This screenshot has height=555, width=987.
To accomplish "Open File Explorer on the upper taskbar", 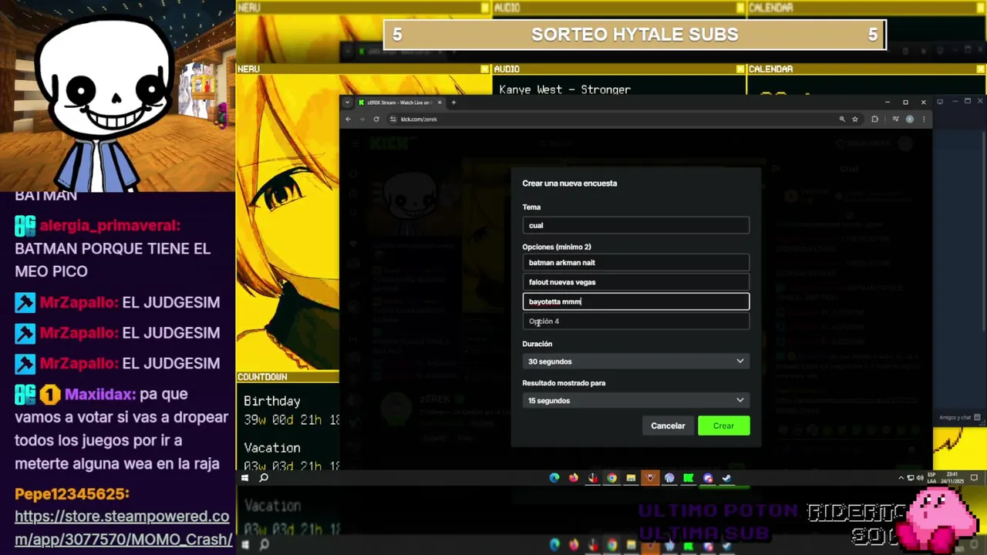I will coord(631,478).
